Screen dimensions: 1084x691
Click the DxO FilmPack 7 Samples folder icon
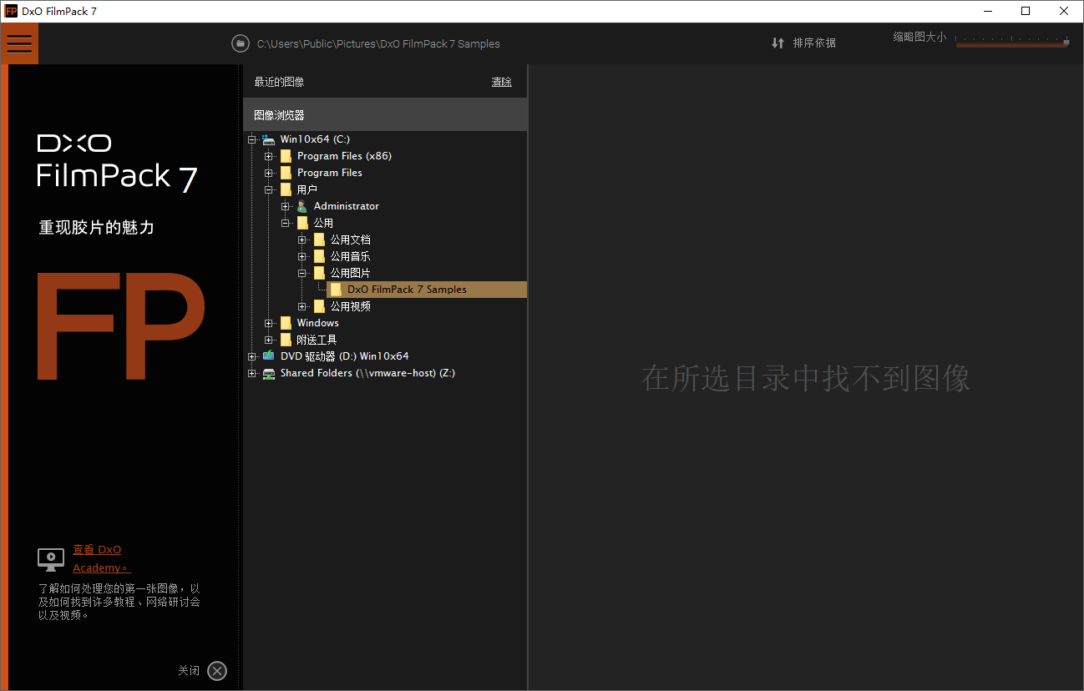[x=336, y=290]
